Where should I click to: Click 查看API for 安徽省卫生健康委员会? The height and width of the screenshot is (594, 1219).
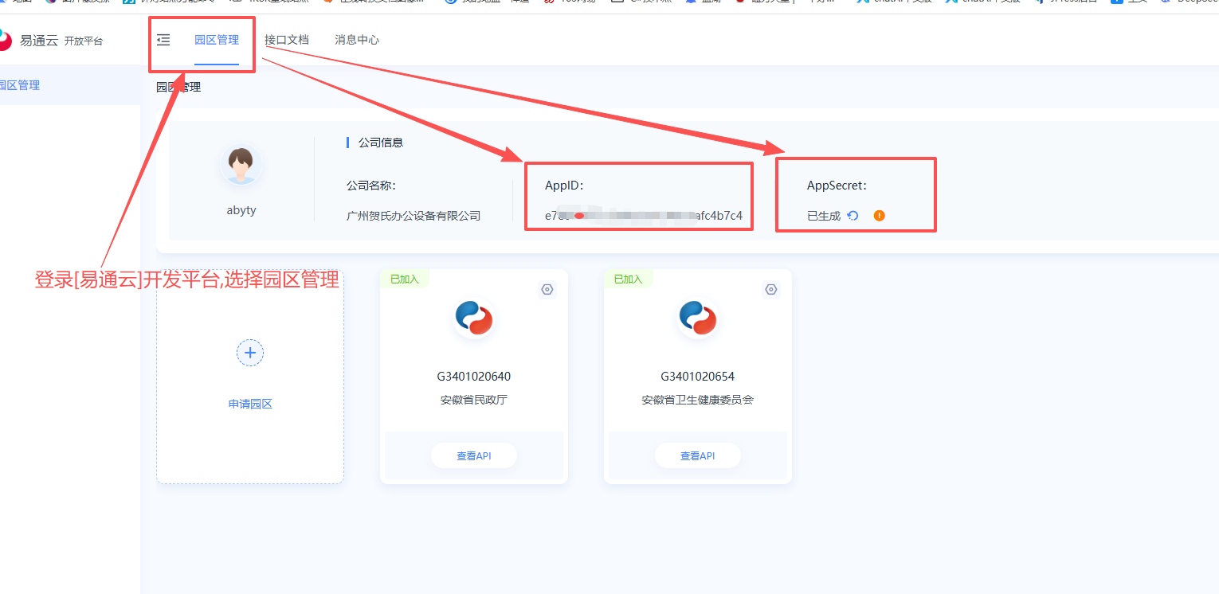click(698, 456)
